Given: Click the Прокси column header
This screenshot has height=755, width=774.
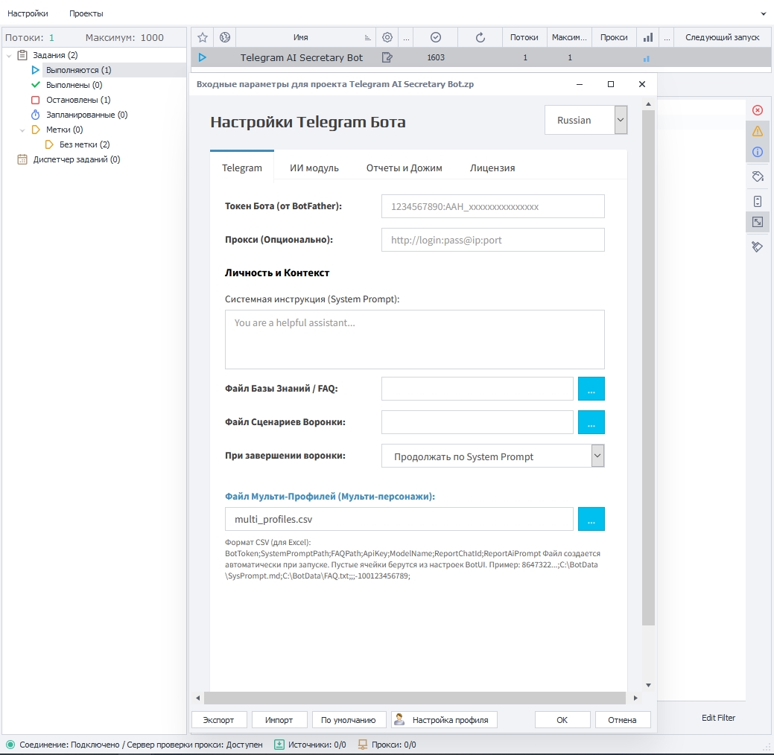Looking at the screenshot, I should point(614,37).
